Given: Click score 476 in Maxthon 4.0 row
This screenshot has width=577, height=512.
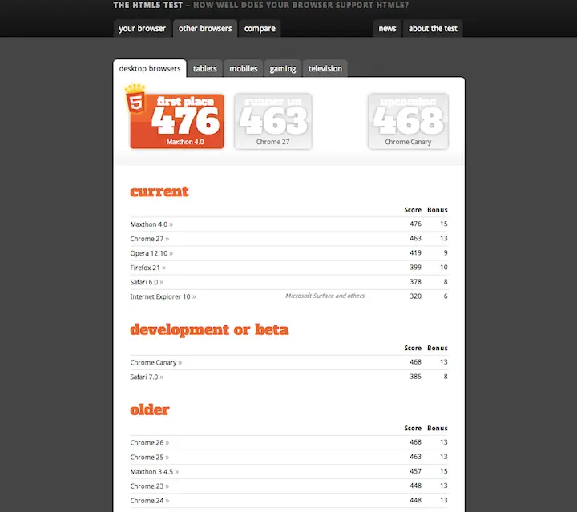Looking at the screenshot, I should [415, 224].
